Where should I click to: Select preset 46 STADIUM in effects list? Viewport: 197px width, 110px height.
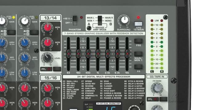click(x=87, y=93)
